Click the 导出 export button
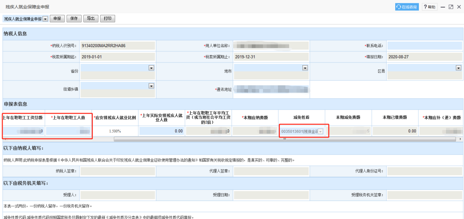Screen dimensions: 464x219 [91, 18]
